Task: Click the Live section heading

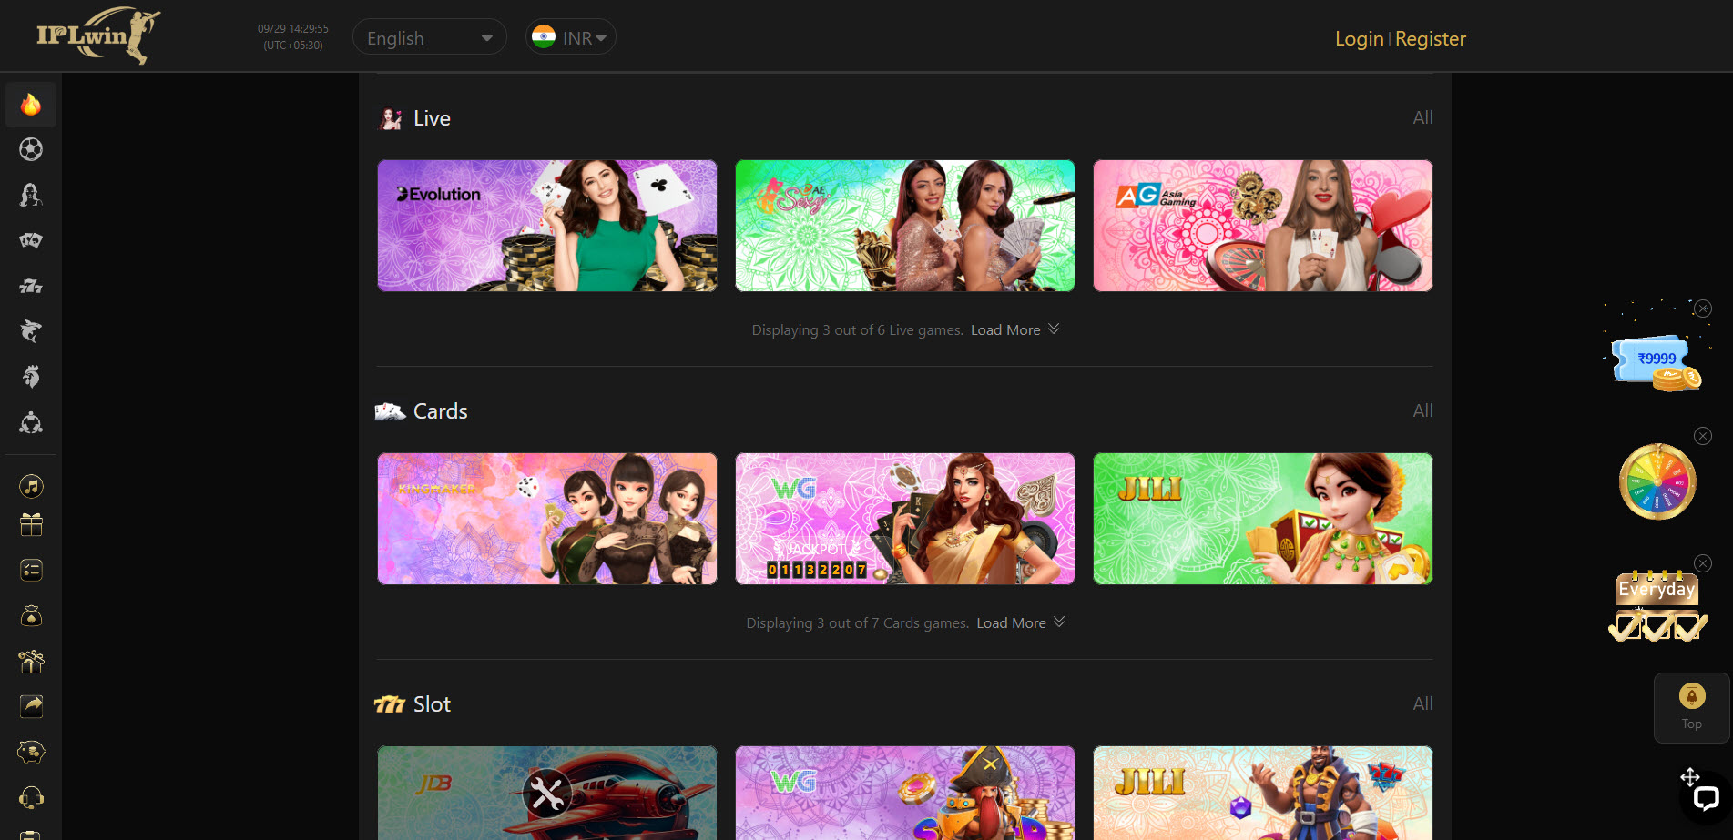Action: (x=432, y=118)
